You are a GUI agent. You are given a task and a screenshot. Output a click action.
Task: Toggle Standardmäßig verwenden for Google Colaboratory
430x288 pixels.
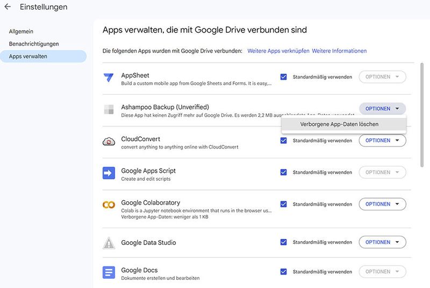point(284,204)
